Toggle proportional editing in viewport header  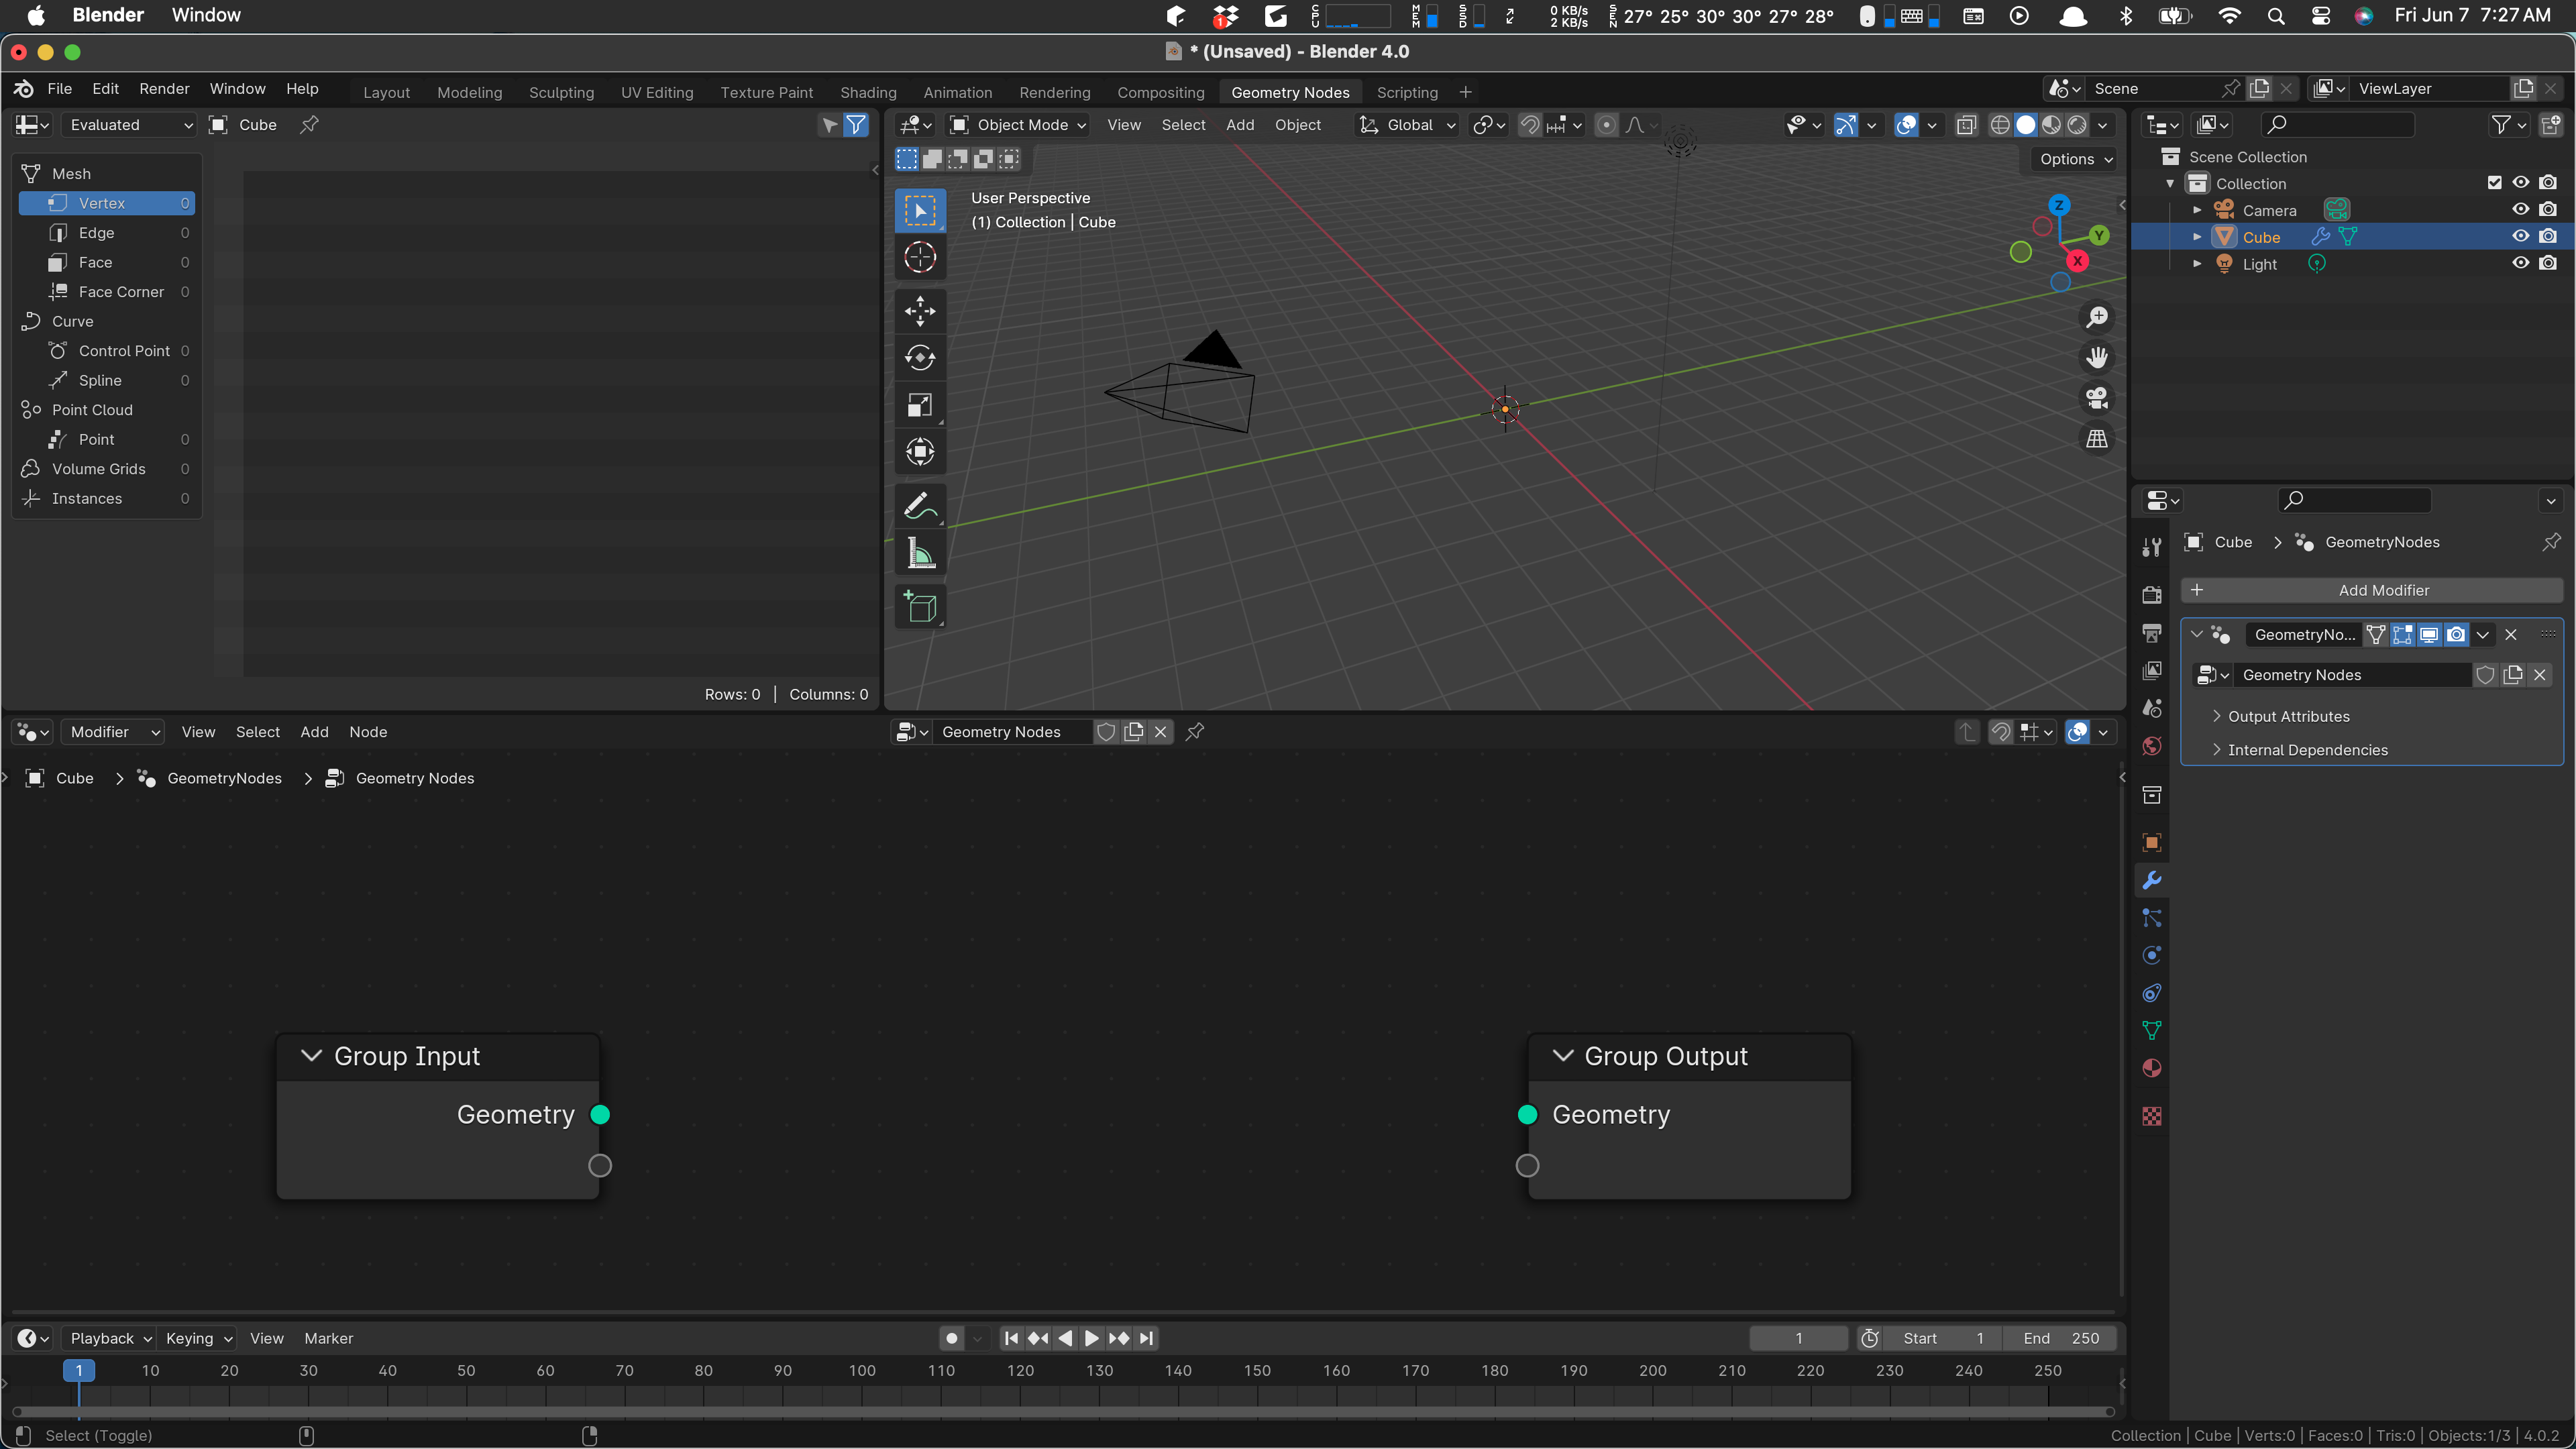(x=1606, y=125)
